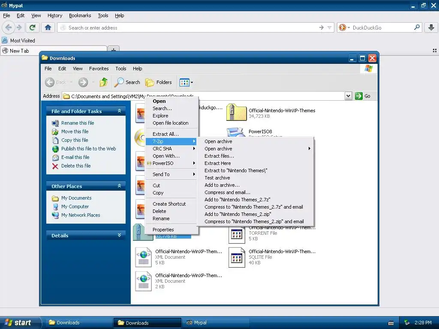The height and width of the screenshot is (329, 439).
Task: Choose Open With... entry
Action: (171, 156)
